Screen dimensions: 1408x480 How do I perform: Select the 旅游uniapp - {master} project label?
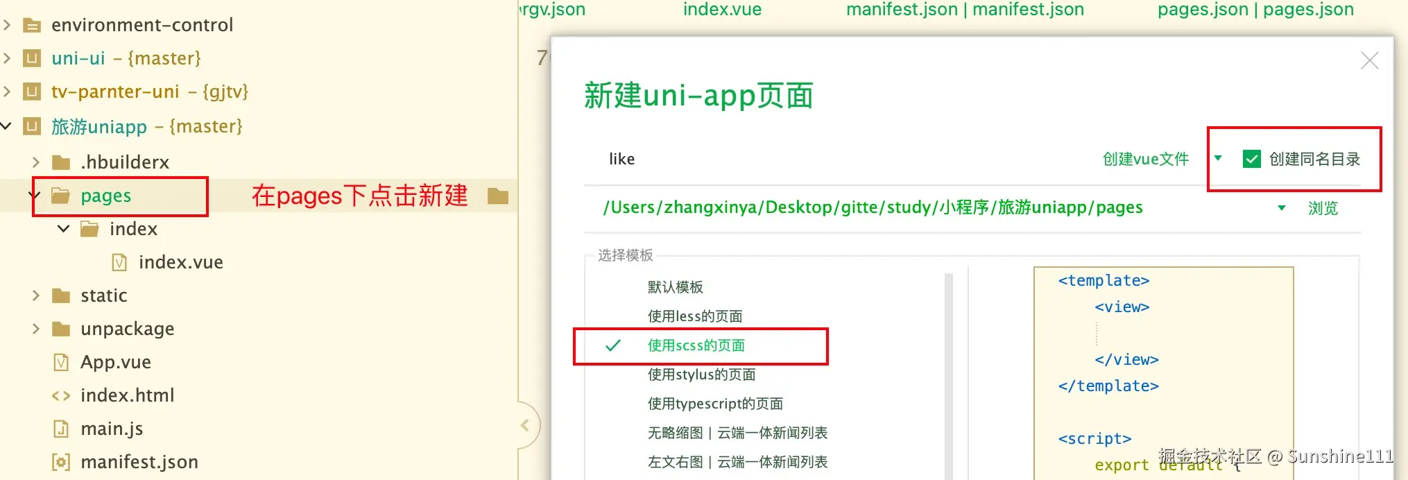coord(147,126)
